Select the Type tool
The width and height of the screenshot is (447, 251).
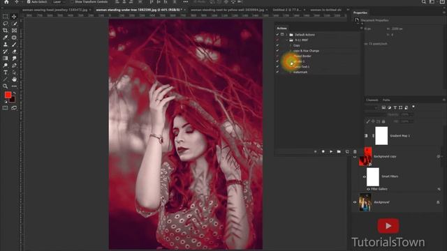click(5, 73)
